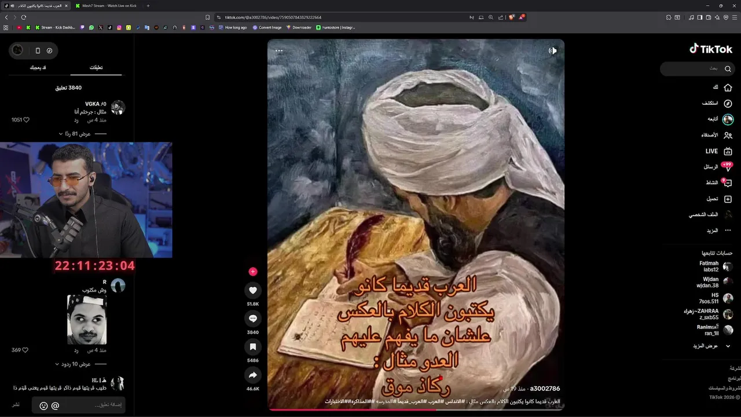Open YouTube bookmark icon

point(19,27)
